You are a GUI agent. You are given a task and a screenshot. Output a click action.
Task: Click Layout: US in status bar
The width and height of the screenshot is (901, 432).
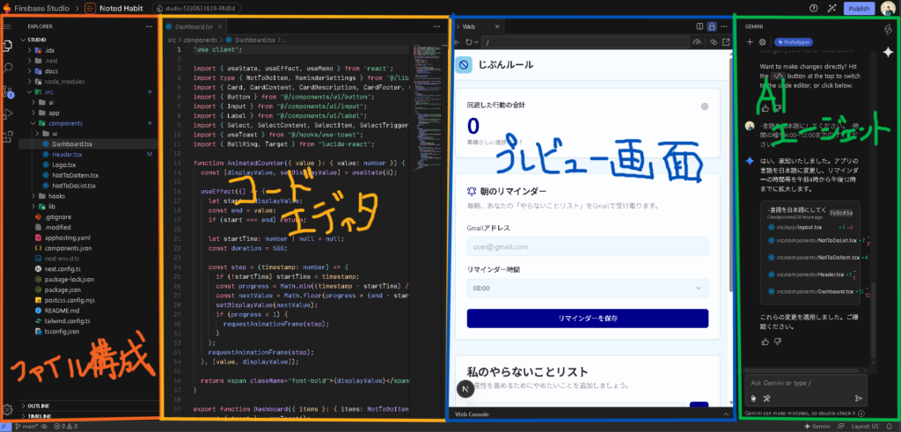[867, 426]
